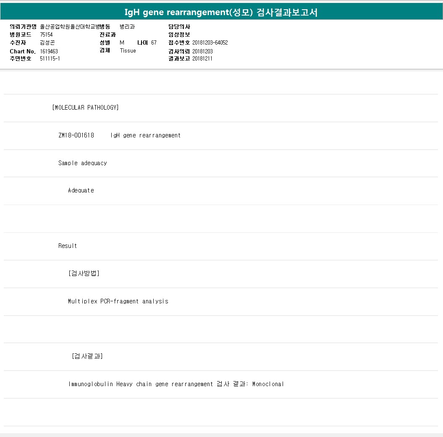
Task: Select the 'Chart No.' label
Action: tap(23, 51)
